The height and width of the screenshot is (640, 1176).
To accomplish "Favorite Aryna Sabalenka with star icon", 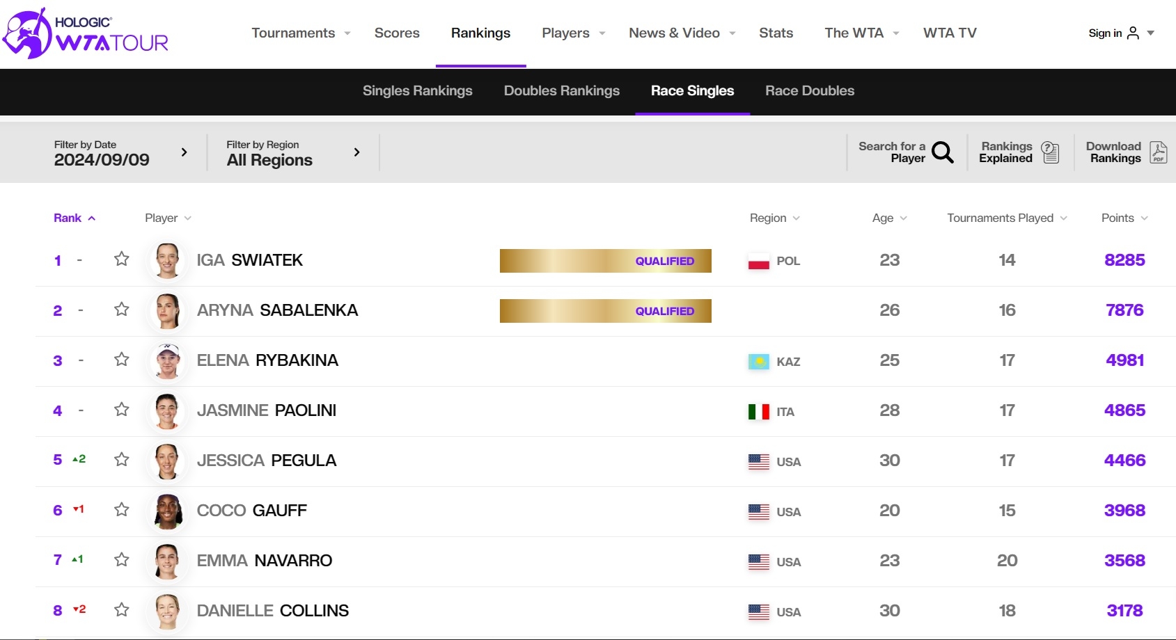I will pyautogui.click(x=122, y=309).
